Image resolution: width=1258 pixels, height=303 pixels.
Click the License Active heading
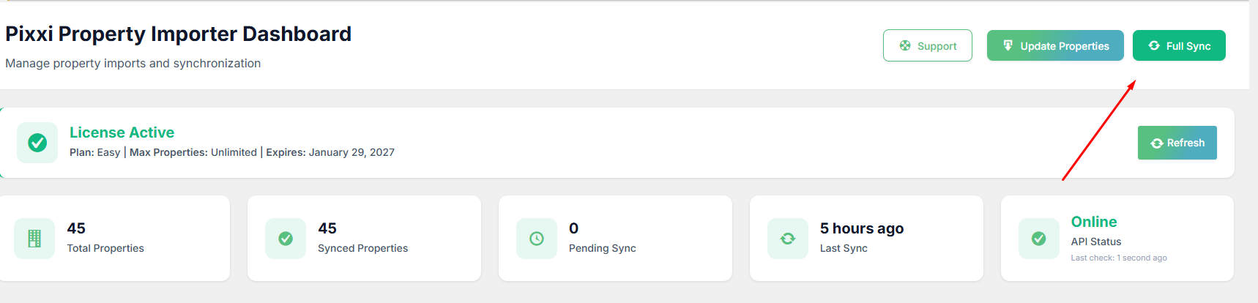click(x=122, y=132)
